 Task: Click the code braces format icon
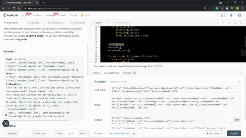click(223, 23)
